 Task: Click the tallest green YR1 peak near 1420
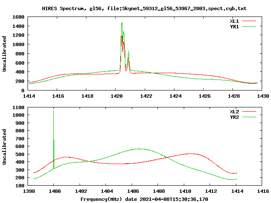[122, 24]
